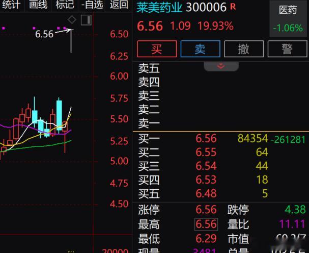Image resolution: width=309 pixels, height=253 pixels.
Task: Click the 撤 cancel order button
Action: pos(244,49)
